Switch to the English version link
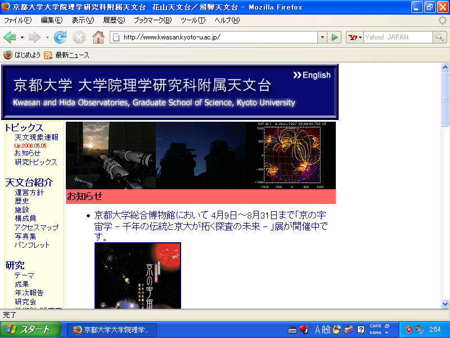This screenshot has width=450, height=338. 312,75
